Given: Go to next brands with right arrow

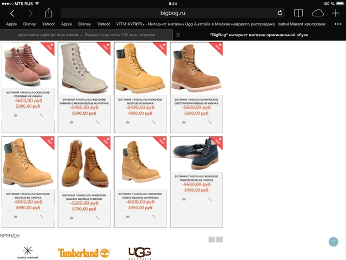Looking at the screenshot, I should (219, 239).
